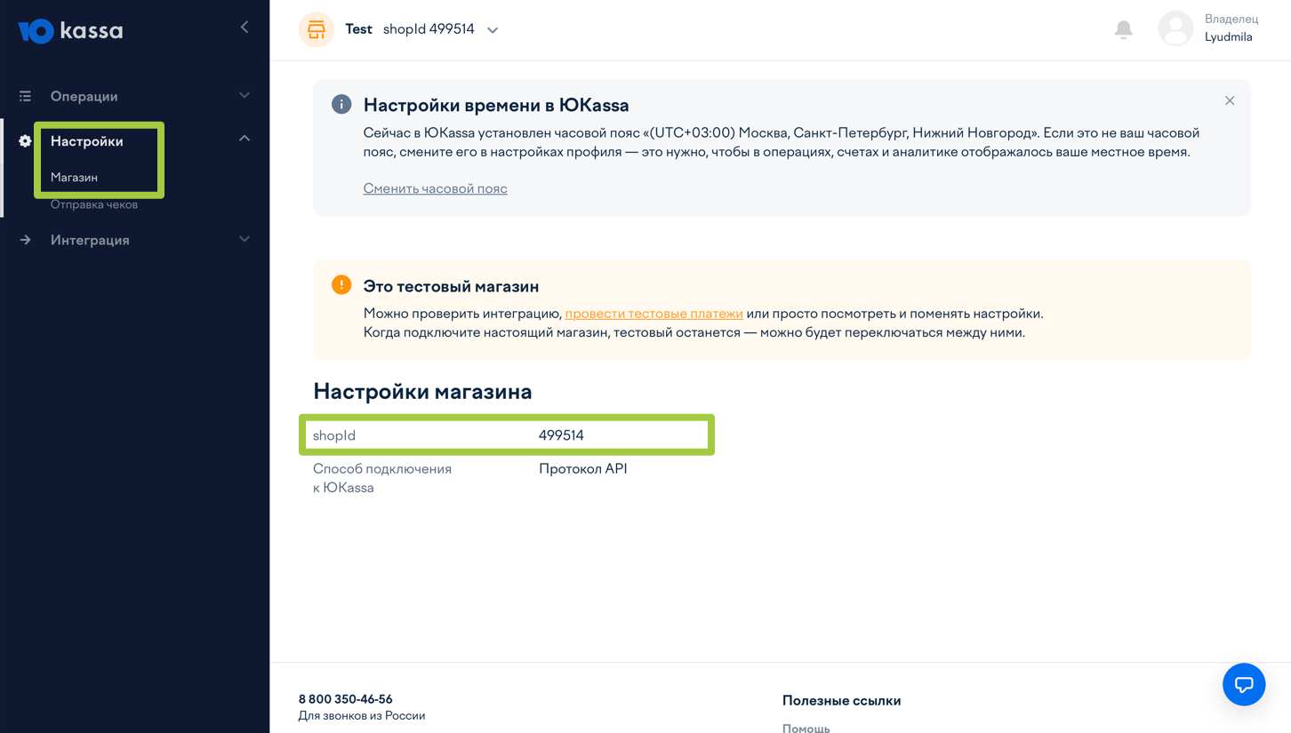Close the time settings notice

click(x=1230, y=101)
